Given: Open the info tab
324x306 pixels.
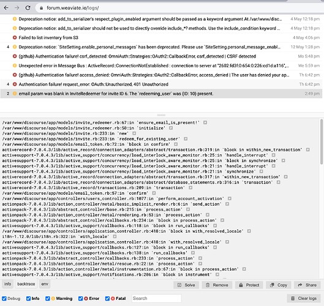Looking at the screenshot, I should click(7, 284).
